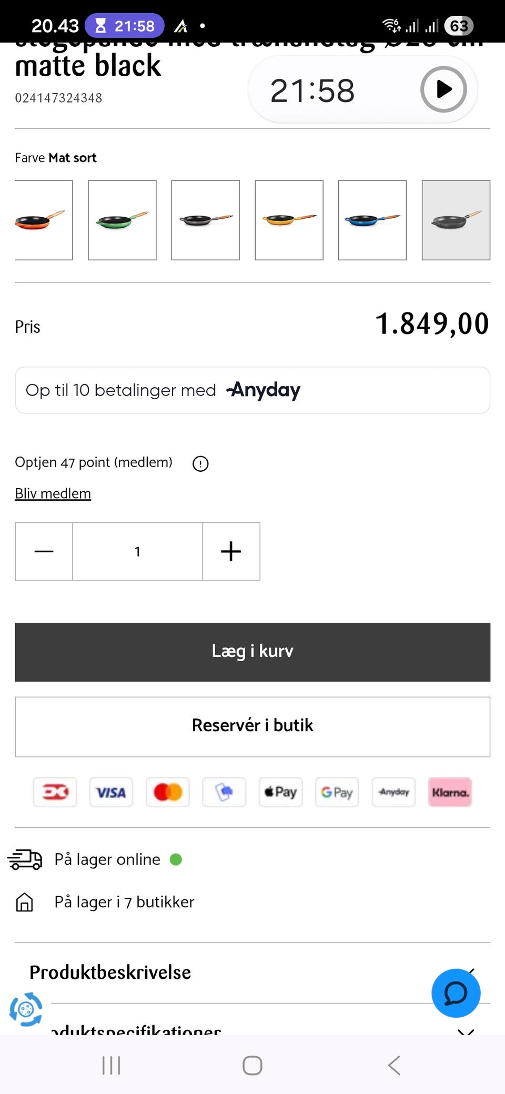Screen dimensions: 505x1094
Task: Expand the Produktspecifikationer section chevron
Action: pyautogui.click(x=466, y=1031)
